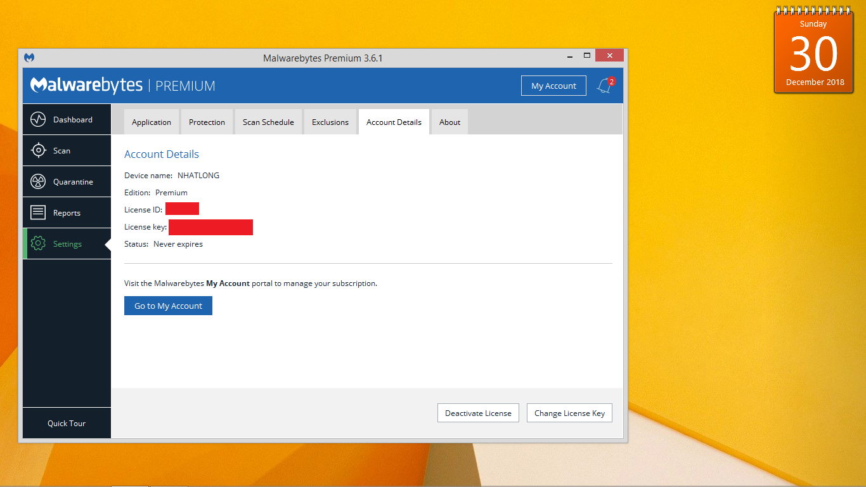Click the blue Go to My Account button
866x487 pixels.
tap(168, 306)
